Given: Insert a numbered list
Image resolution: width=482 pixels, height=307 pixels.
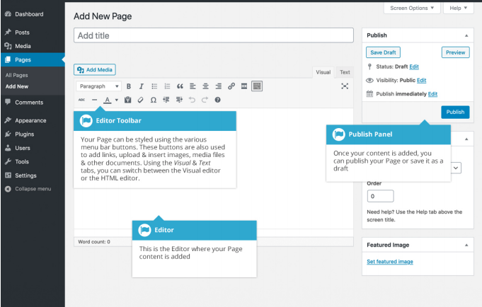Looking at the screenshot, I should click(167, 86).
